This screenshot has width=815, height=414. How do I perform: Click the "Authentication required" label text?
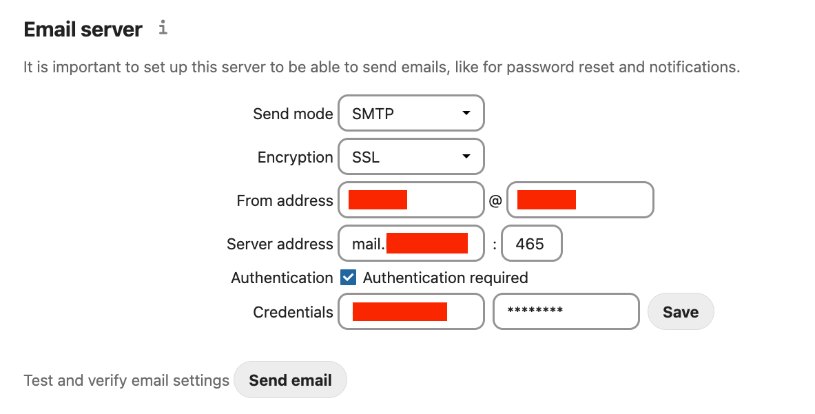[445, 278]
